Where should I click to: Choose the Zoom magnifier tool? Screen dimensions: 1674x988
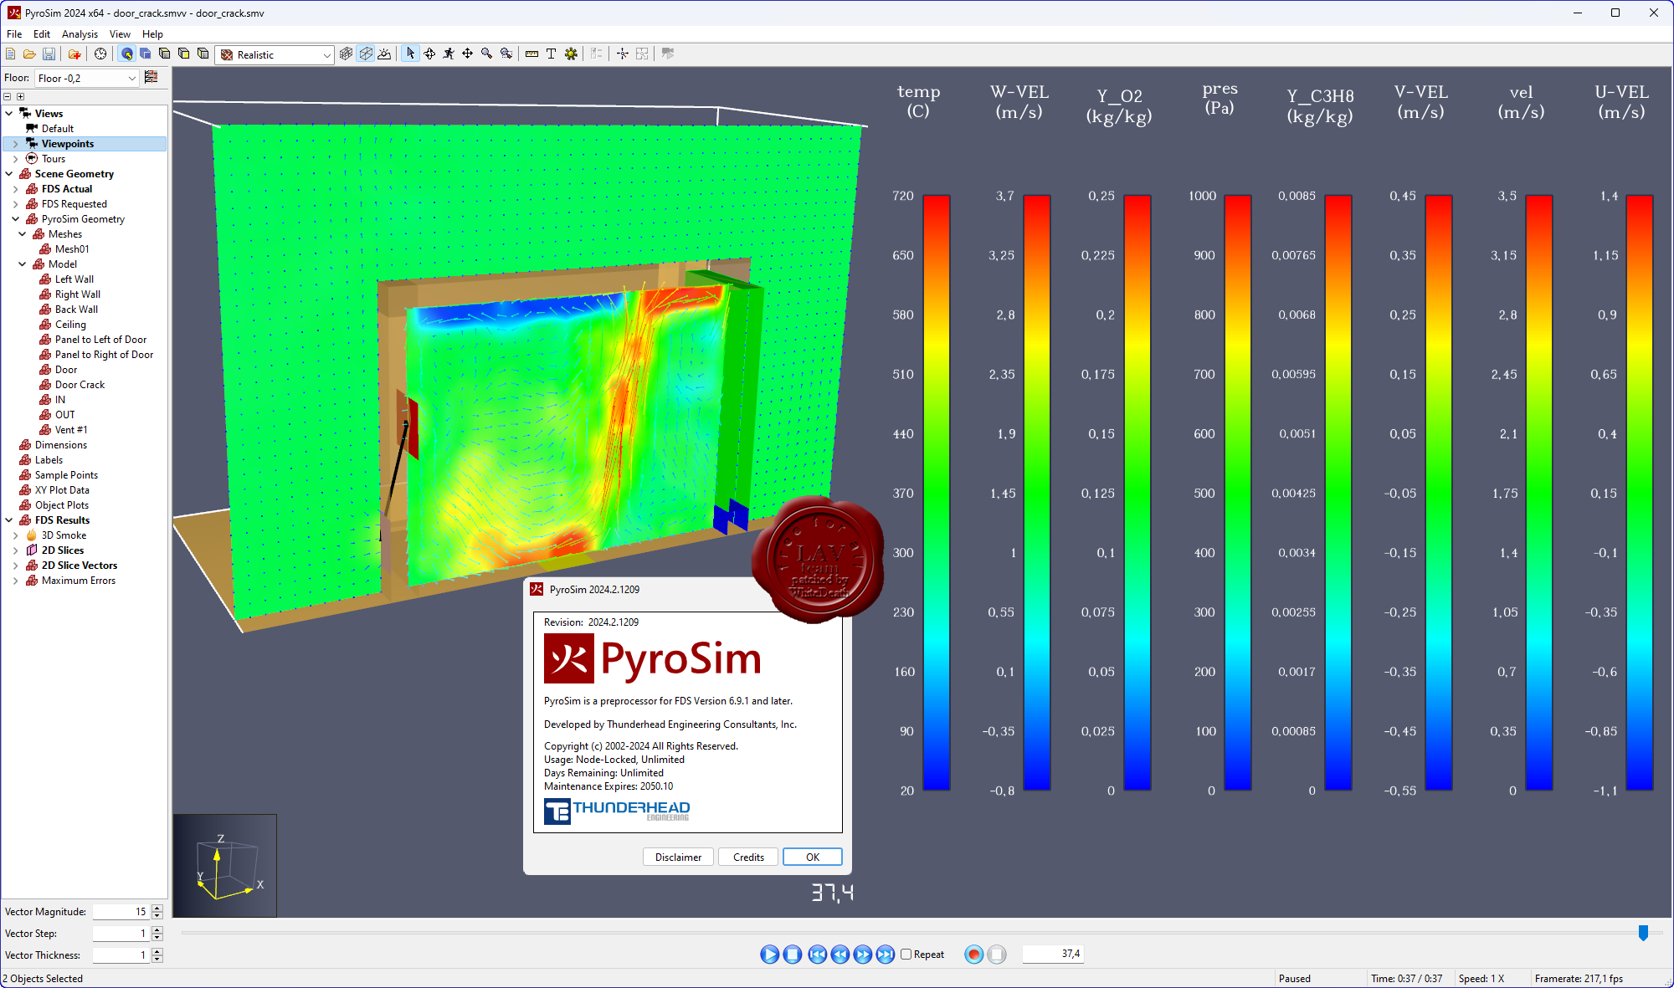486,54
